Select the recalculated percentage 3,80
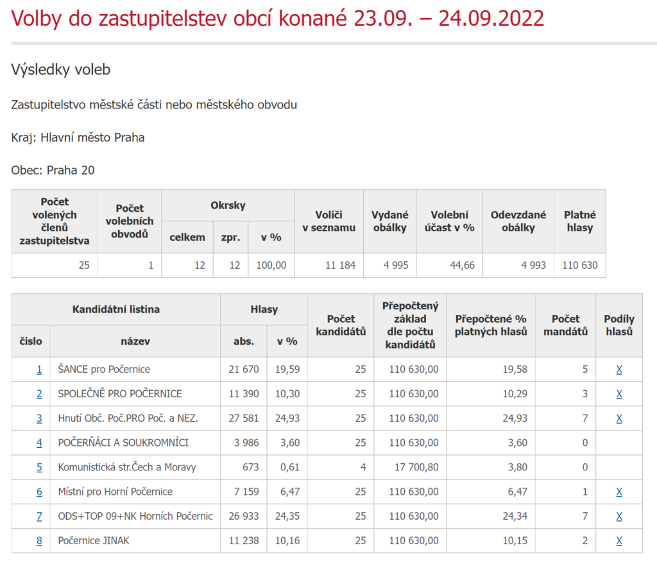Screen dimensions: 657x566 tap(518, 467)
